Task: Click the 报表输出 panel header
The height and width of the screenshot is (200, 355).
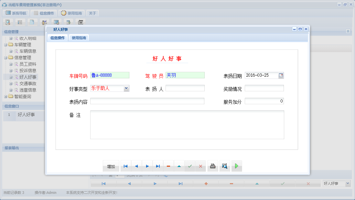Action: (x=24, y=148)
